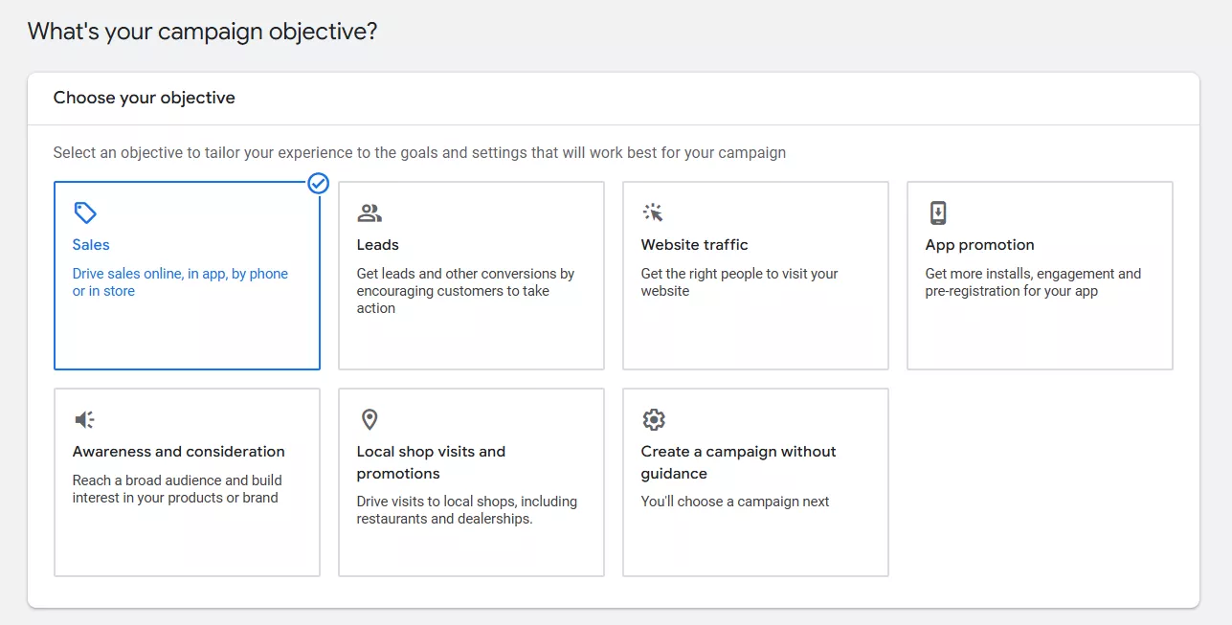
Task: Click the Sales price tag icon
Action: click(85, 212)
